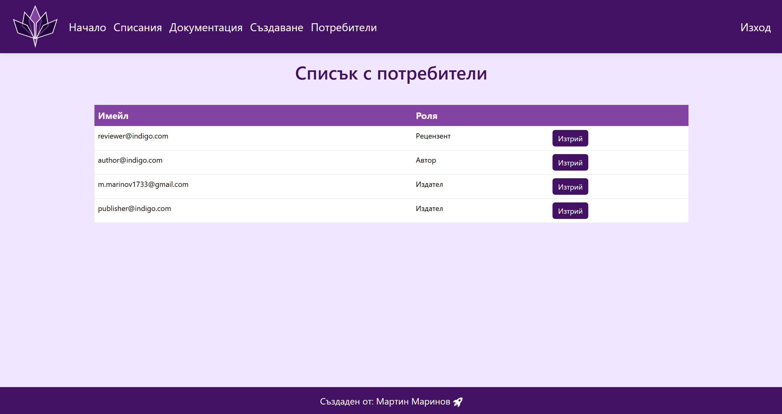
Task: Navigate to Създаване
Action: pyautogui.click(x=277, y=28)
